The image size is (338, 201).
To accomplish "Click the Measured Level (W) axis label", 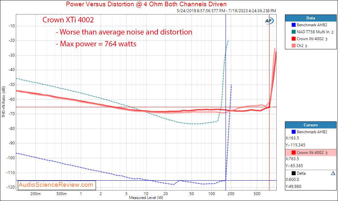I will (146, 198).
